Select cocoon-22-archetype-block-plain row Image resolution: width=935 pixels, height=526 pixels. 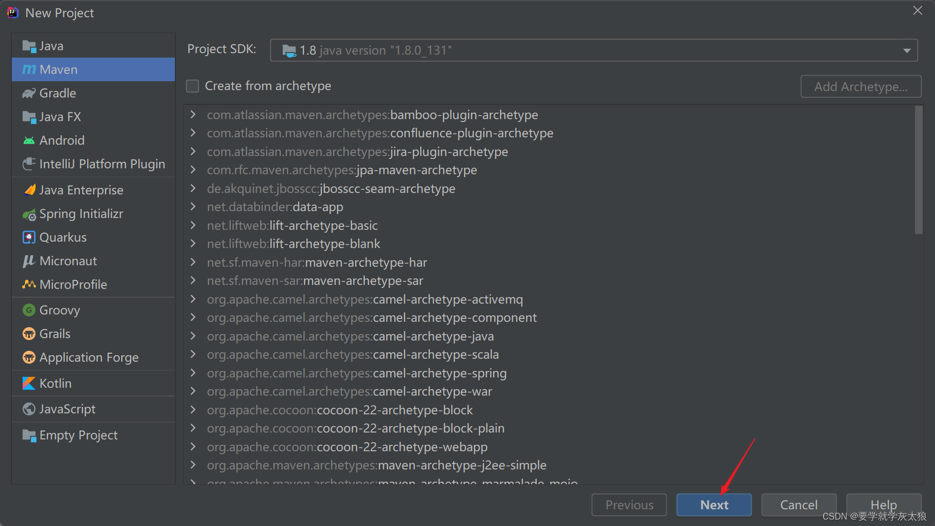click(x=549, y=428)
